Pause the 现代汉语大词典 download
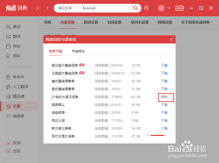The height and width of the screenshot is (163, 219). (148, 135)
